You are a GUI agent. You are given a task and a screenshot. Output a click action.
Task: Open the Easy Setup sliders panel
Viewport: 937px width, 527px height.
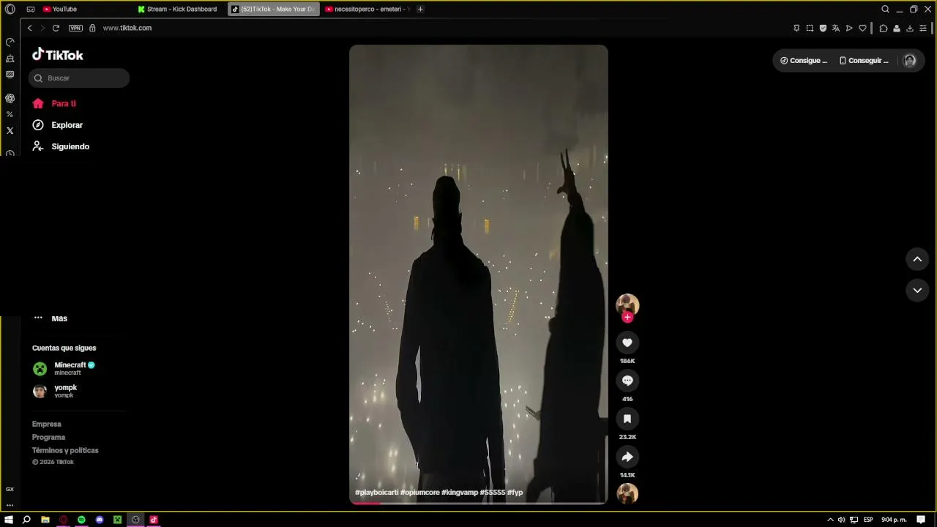click(923, 28)
